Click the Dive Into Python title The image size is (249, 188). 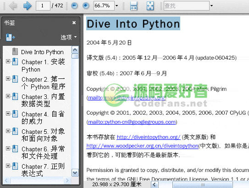133,24
